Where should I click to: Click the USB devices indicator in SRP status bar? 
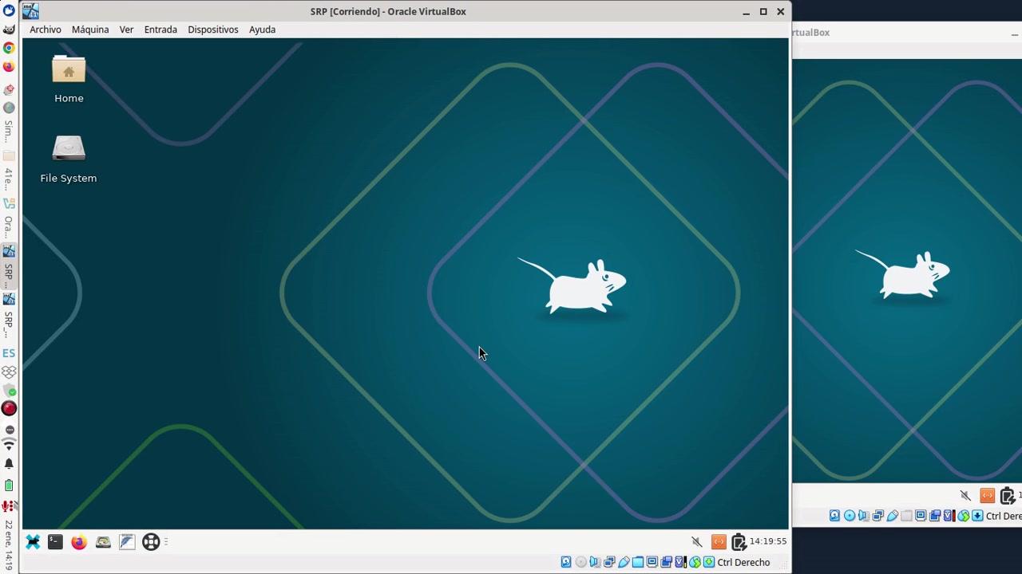tap(624, 562)
